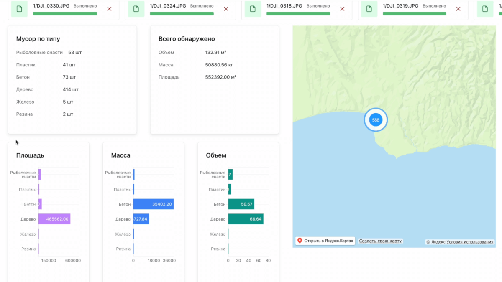The width and height of the screenshot is (502, 282).
Task: Click the green file icon for DJI_0319.JPG
Action: pyautogui.click(x=369, y=9)
